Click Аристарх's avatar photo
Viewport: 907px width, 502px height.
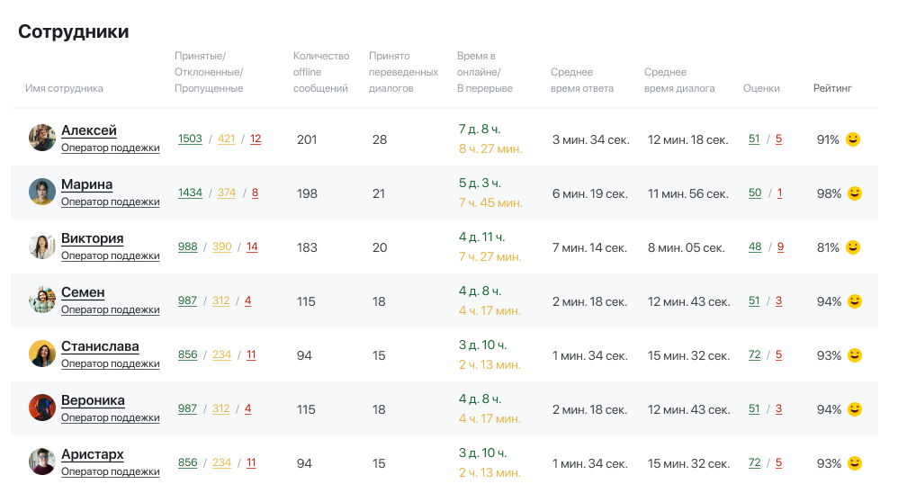pos(42,462)
